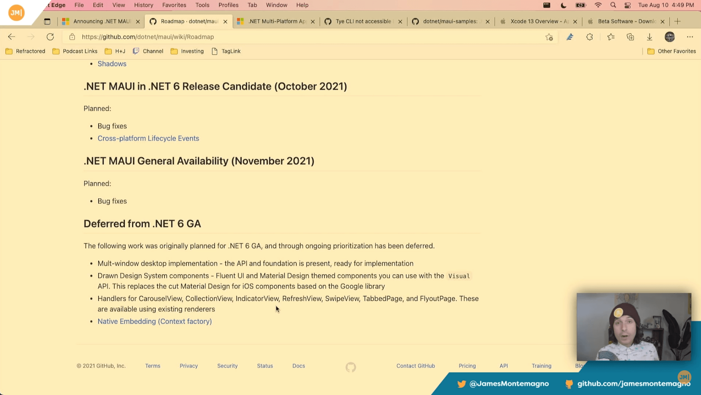Open the Shadows link
This screenshot has width=701, height=395.
point(112,64)
